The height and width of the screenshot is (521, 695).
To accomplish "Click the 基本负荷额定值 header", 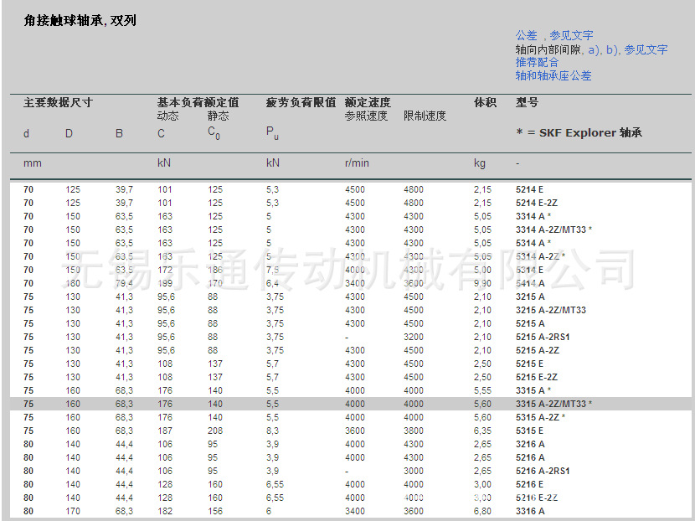I will tap(198, 103).
